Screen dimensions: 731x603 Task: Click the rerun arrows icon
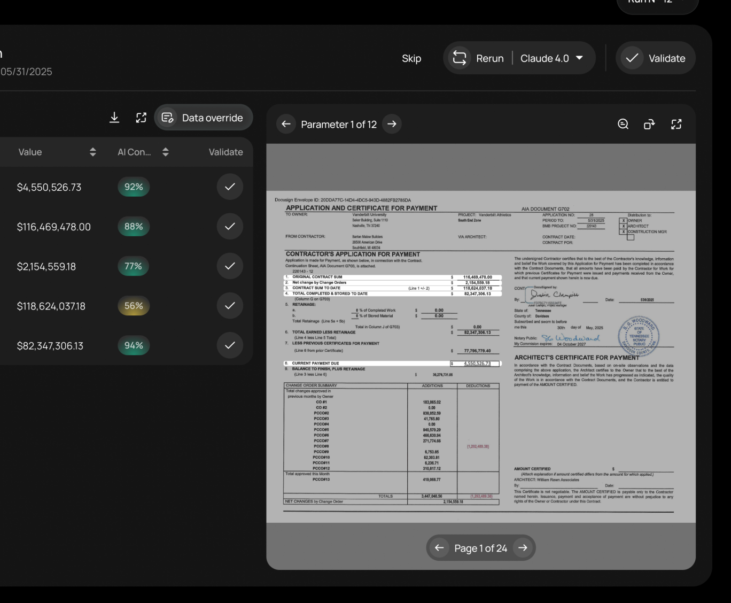point(460,58)
